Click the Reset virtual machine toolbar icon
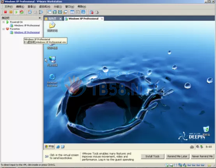216x168 pixels. click(x=21, y=12)
